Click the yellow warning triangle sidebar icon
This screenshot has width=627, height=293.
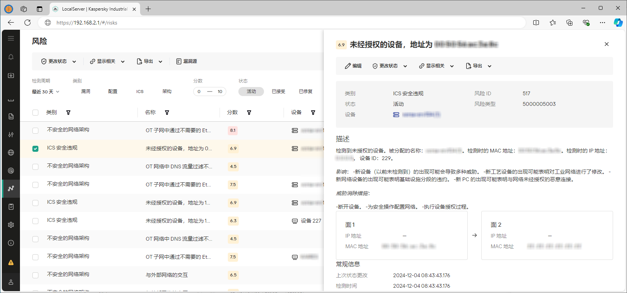point(11,262)
